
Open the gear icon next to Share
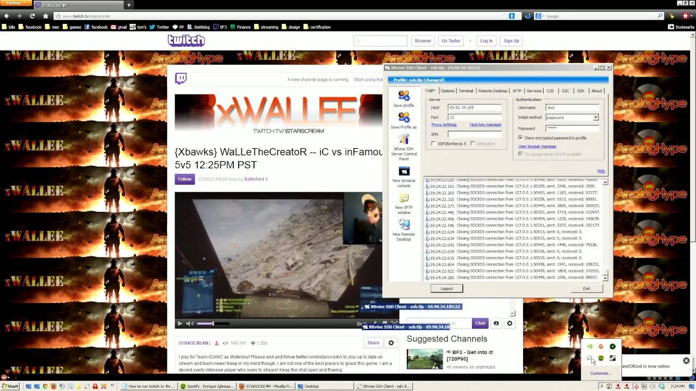click(391, 343)
